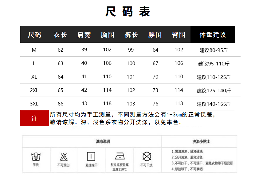Image resolution: width=255 pixels, height=181 pixels.
Task: Click 衣长 value 62 in M row
Action: click(60, 50)
